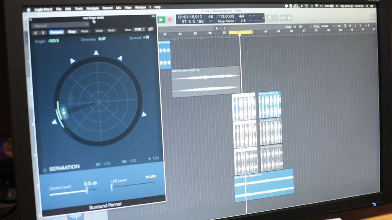Open the secondary Command-click tool menu
Screen dimensions: 392x220
(226, 28)
